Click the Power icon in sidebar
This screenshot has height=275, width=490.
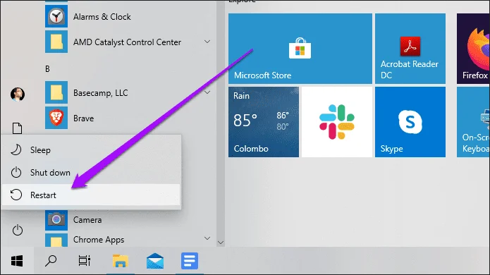[x=18, y=231]
